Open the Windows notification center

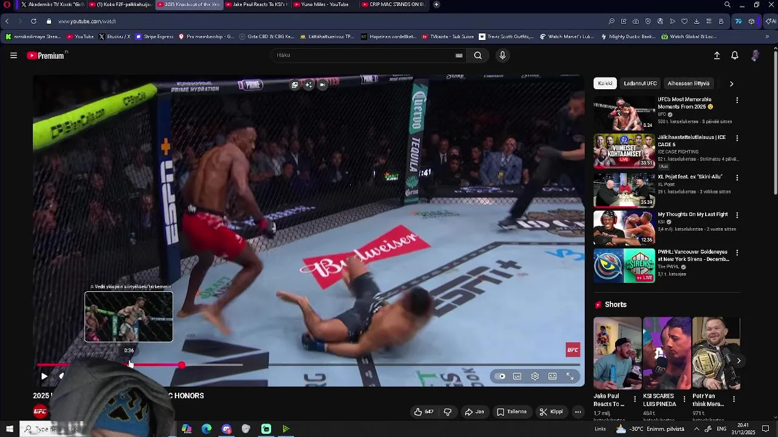pyautogui.click(x=766, y=429)
